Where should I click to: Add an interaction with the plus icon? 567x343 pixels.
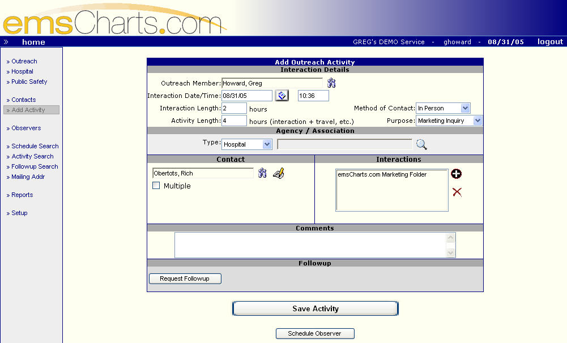(457, 174)
